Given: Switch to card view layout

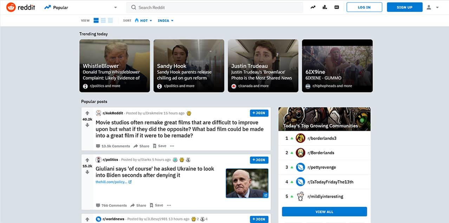Looking at the screenshot, I should click(96, 20).
